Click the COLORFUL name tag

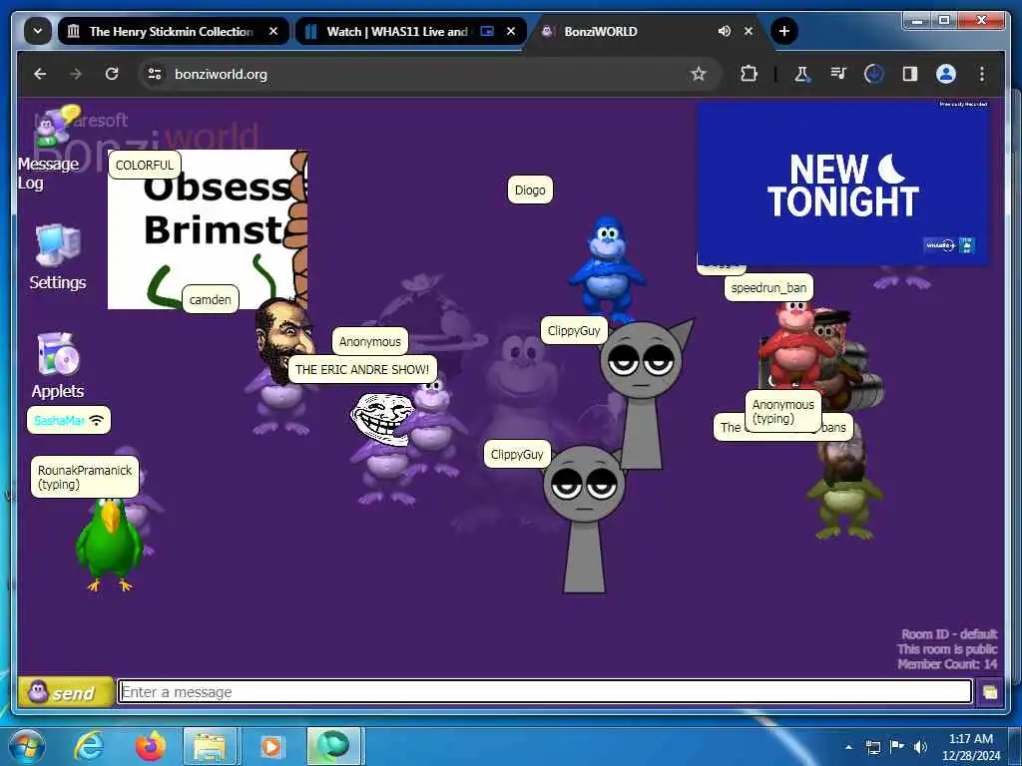145,165
